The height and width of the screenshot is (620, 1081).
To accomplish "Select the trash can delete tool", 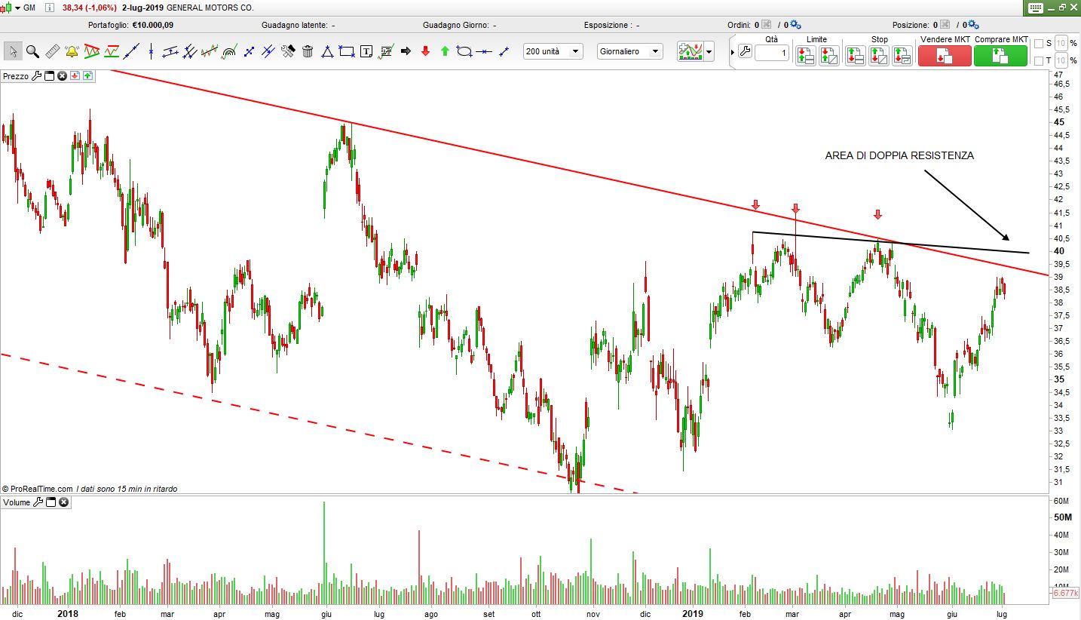I will (x=308, y=51).
